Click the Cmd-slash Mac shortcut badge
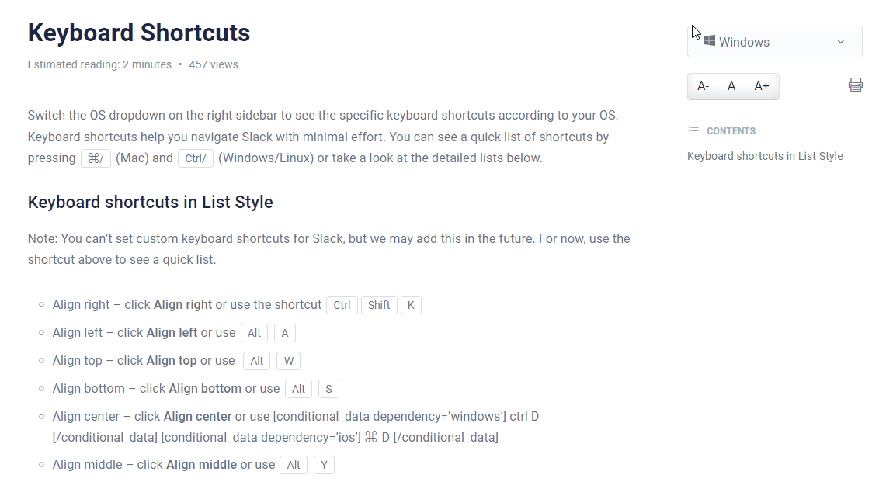 [x=96, y=158]
